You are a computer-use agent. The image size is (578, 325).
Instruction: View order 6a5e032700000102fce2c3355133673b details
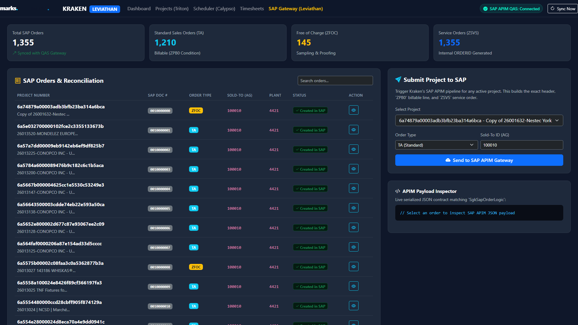pos(353,130)
